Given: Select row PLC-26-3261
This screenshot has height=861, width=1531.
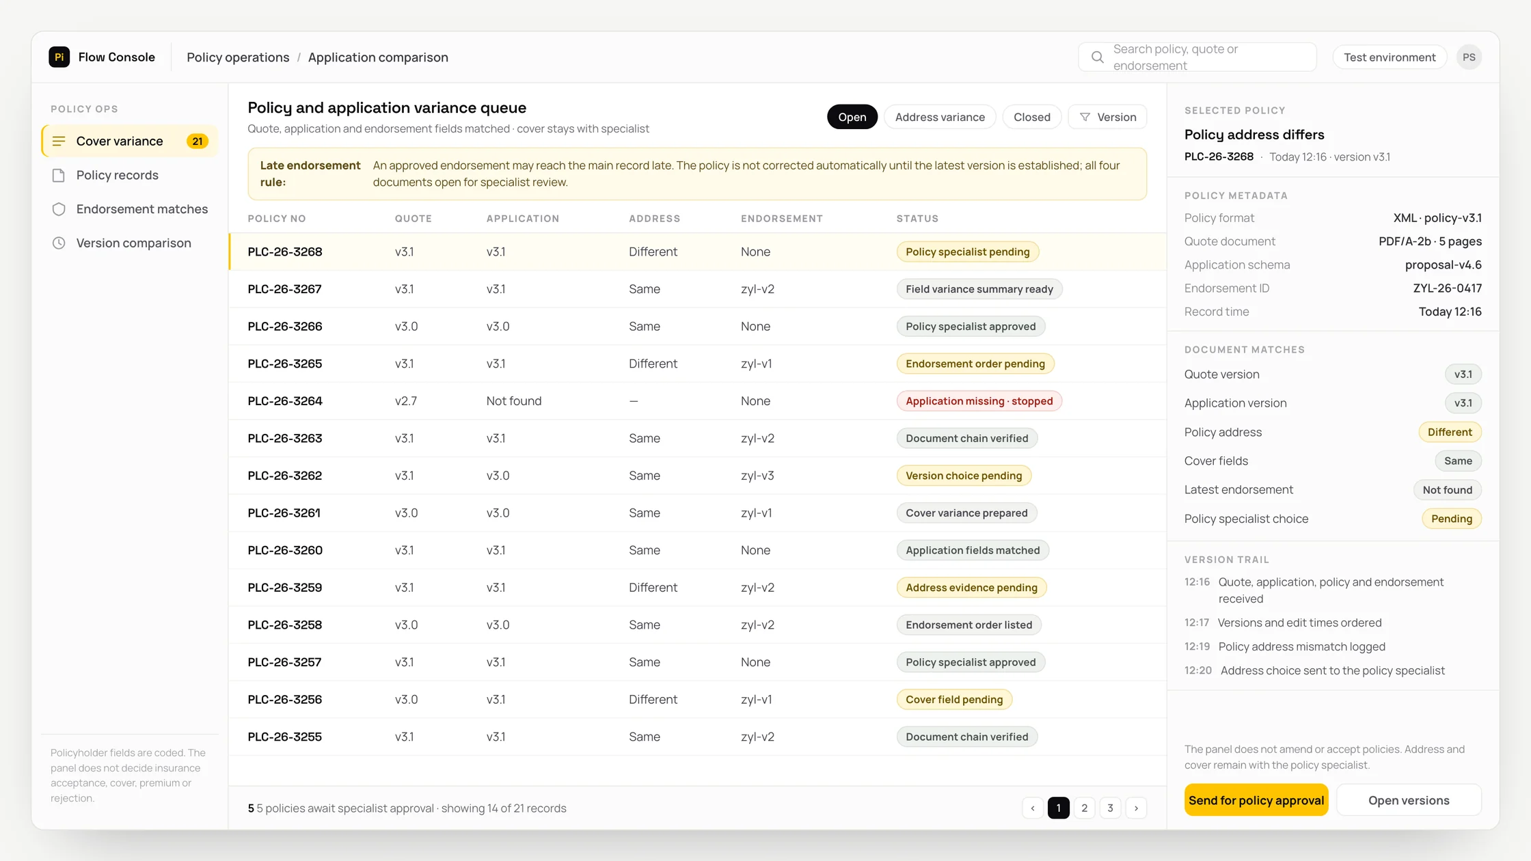Looking at the screenshot, I should (697, 513).
